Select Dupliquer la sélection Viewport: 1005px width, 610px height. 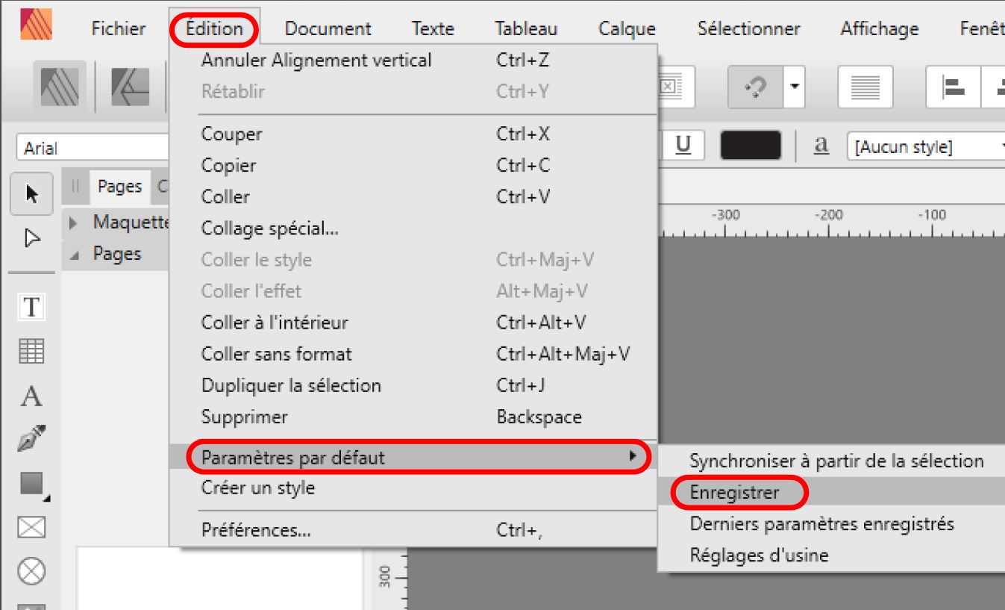pos(413,385)
